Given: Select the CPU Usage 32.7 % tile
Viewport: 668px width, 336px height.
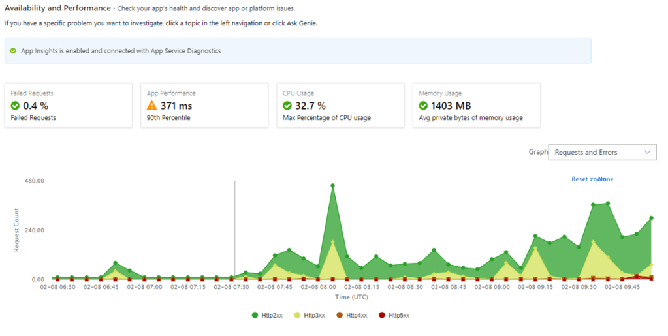Looking at the screenshot, I should pyautogui.click(x=340, y=105).
